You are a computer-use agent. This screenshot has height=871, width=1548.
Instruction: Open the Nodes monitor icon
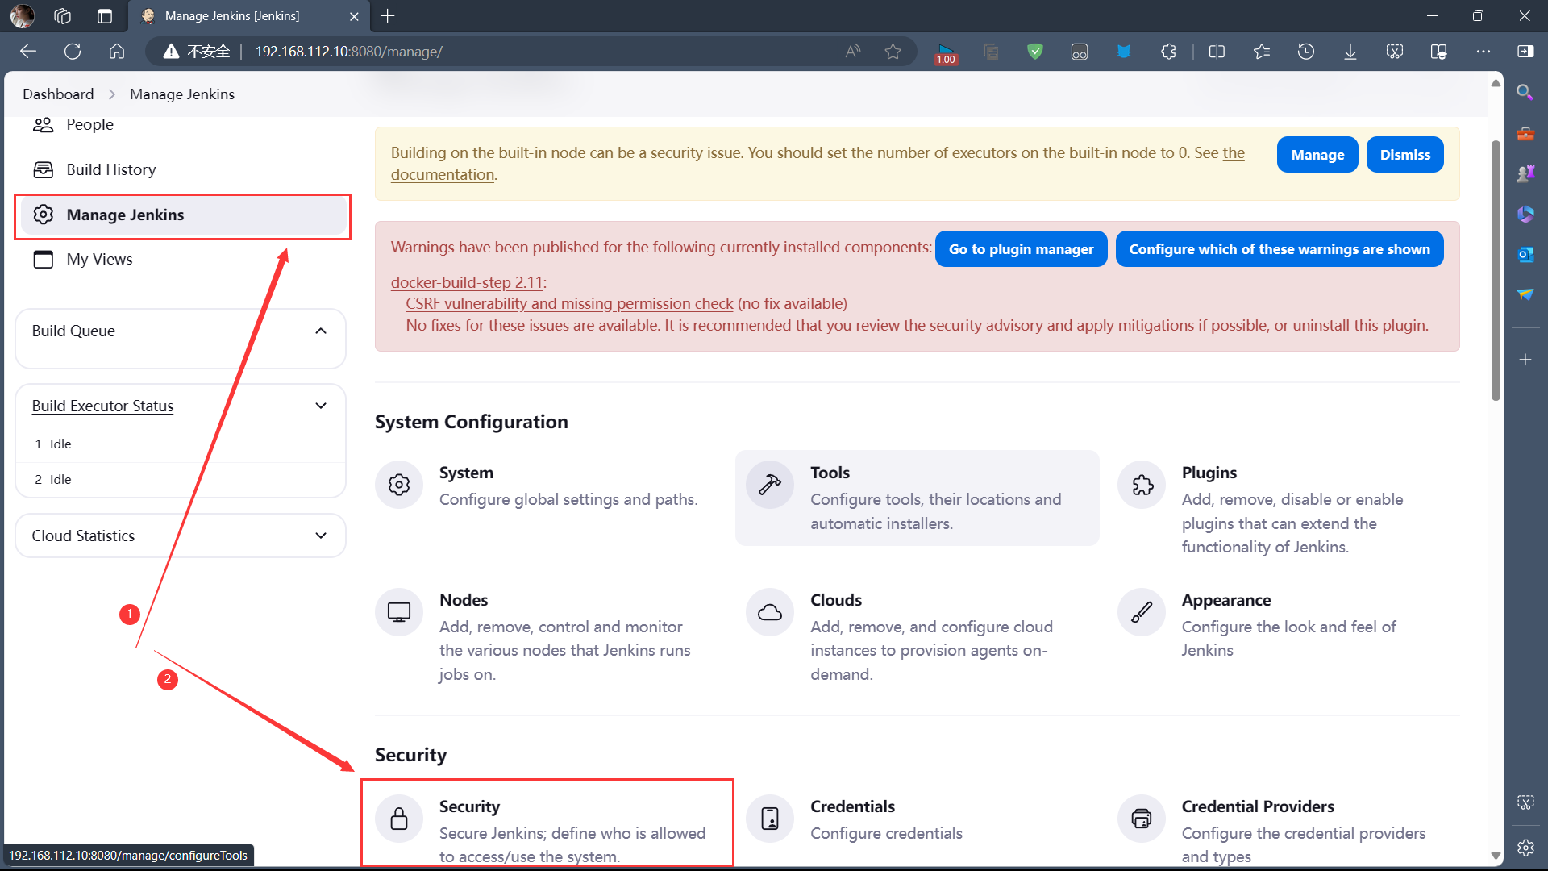(399, 612)
